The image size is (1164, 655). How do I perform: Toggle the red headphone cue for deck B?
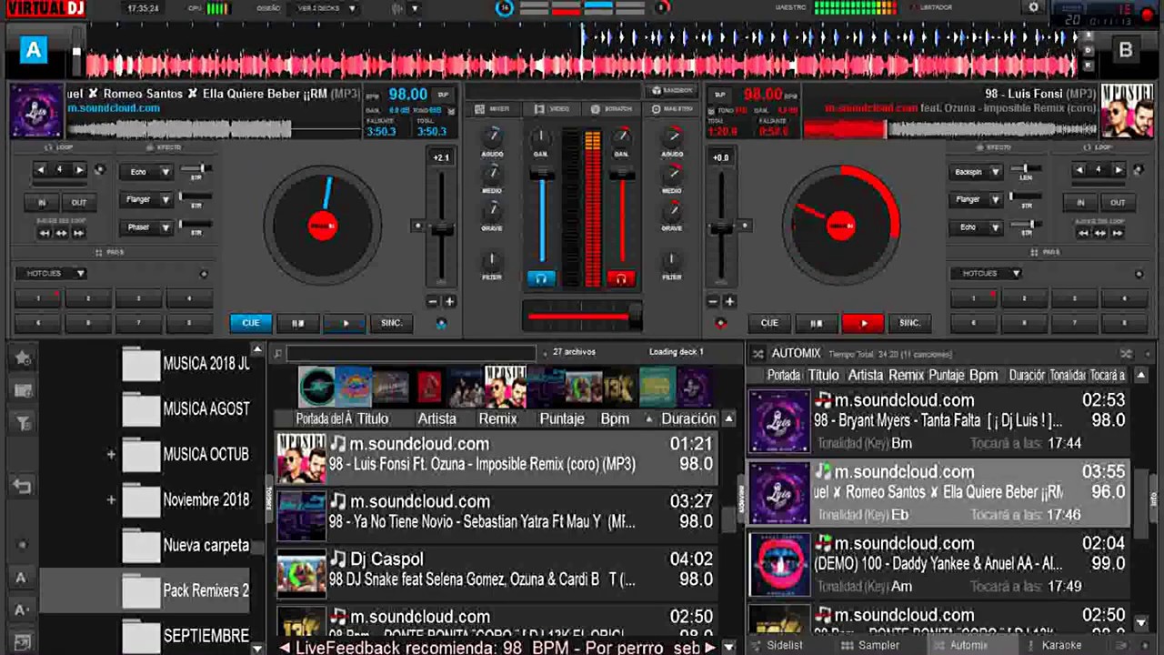(x=621, y=279)
